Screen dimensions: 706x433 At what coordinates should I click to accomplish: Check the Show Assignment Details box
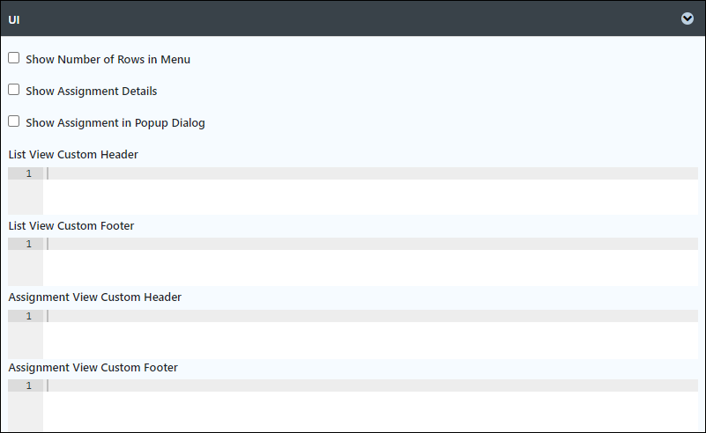14,90
